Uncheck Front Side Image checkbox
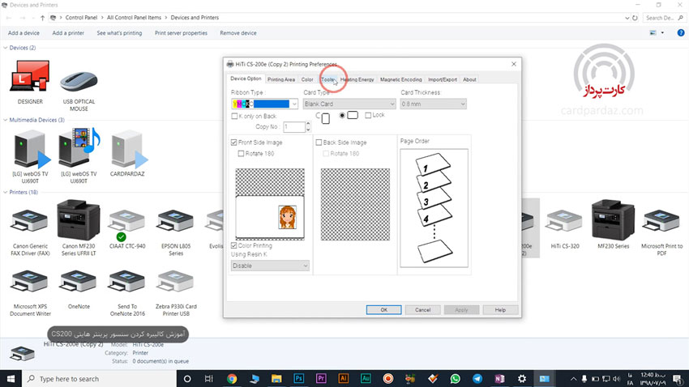Image resolution: width=689 pixels, height=387 pixels. (234, 142)
